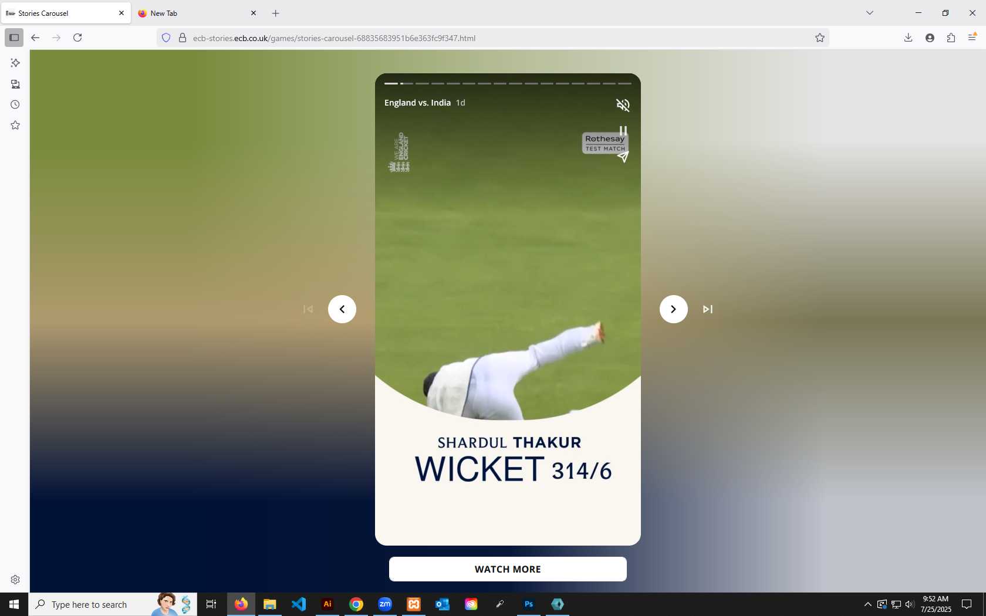Open the taskbar clock and calendar
This screenshot has width=986, height=616.
click(x=936, y=604)
